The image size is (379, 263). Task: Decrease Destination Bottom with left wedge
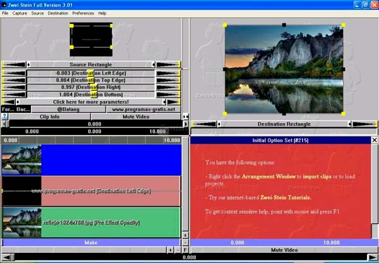[14, 95]
